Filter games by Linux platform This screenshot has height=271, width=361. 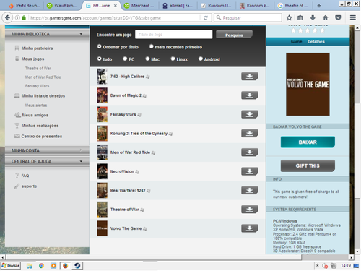tap(173, 59)
